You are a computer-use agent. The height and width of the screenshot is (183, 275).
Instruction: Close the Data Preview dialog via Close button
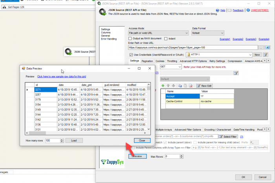tap(142, 140)
